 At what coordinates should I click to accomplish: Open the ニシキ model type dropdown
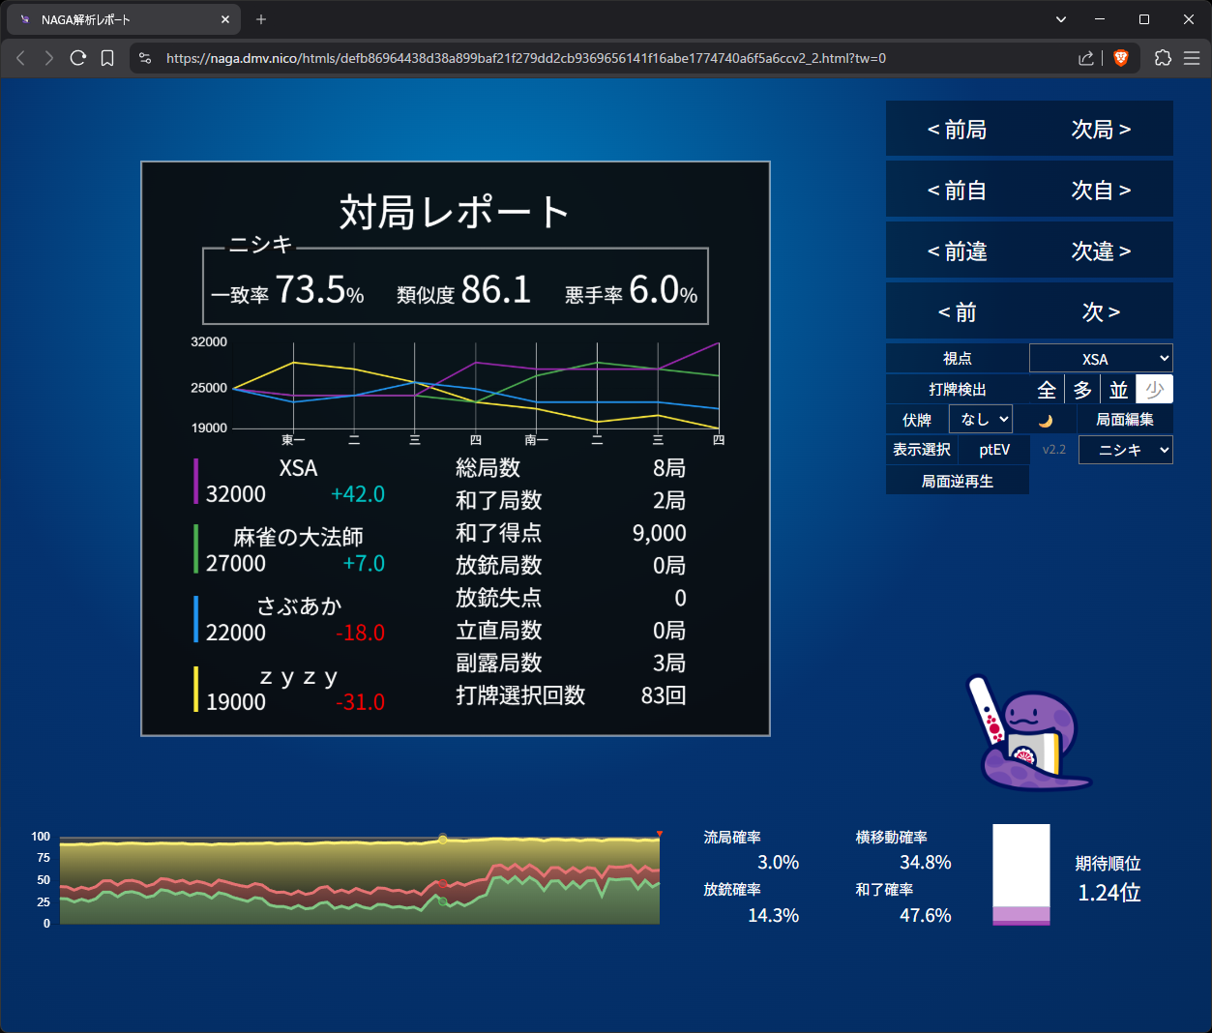point(1125,450)
